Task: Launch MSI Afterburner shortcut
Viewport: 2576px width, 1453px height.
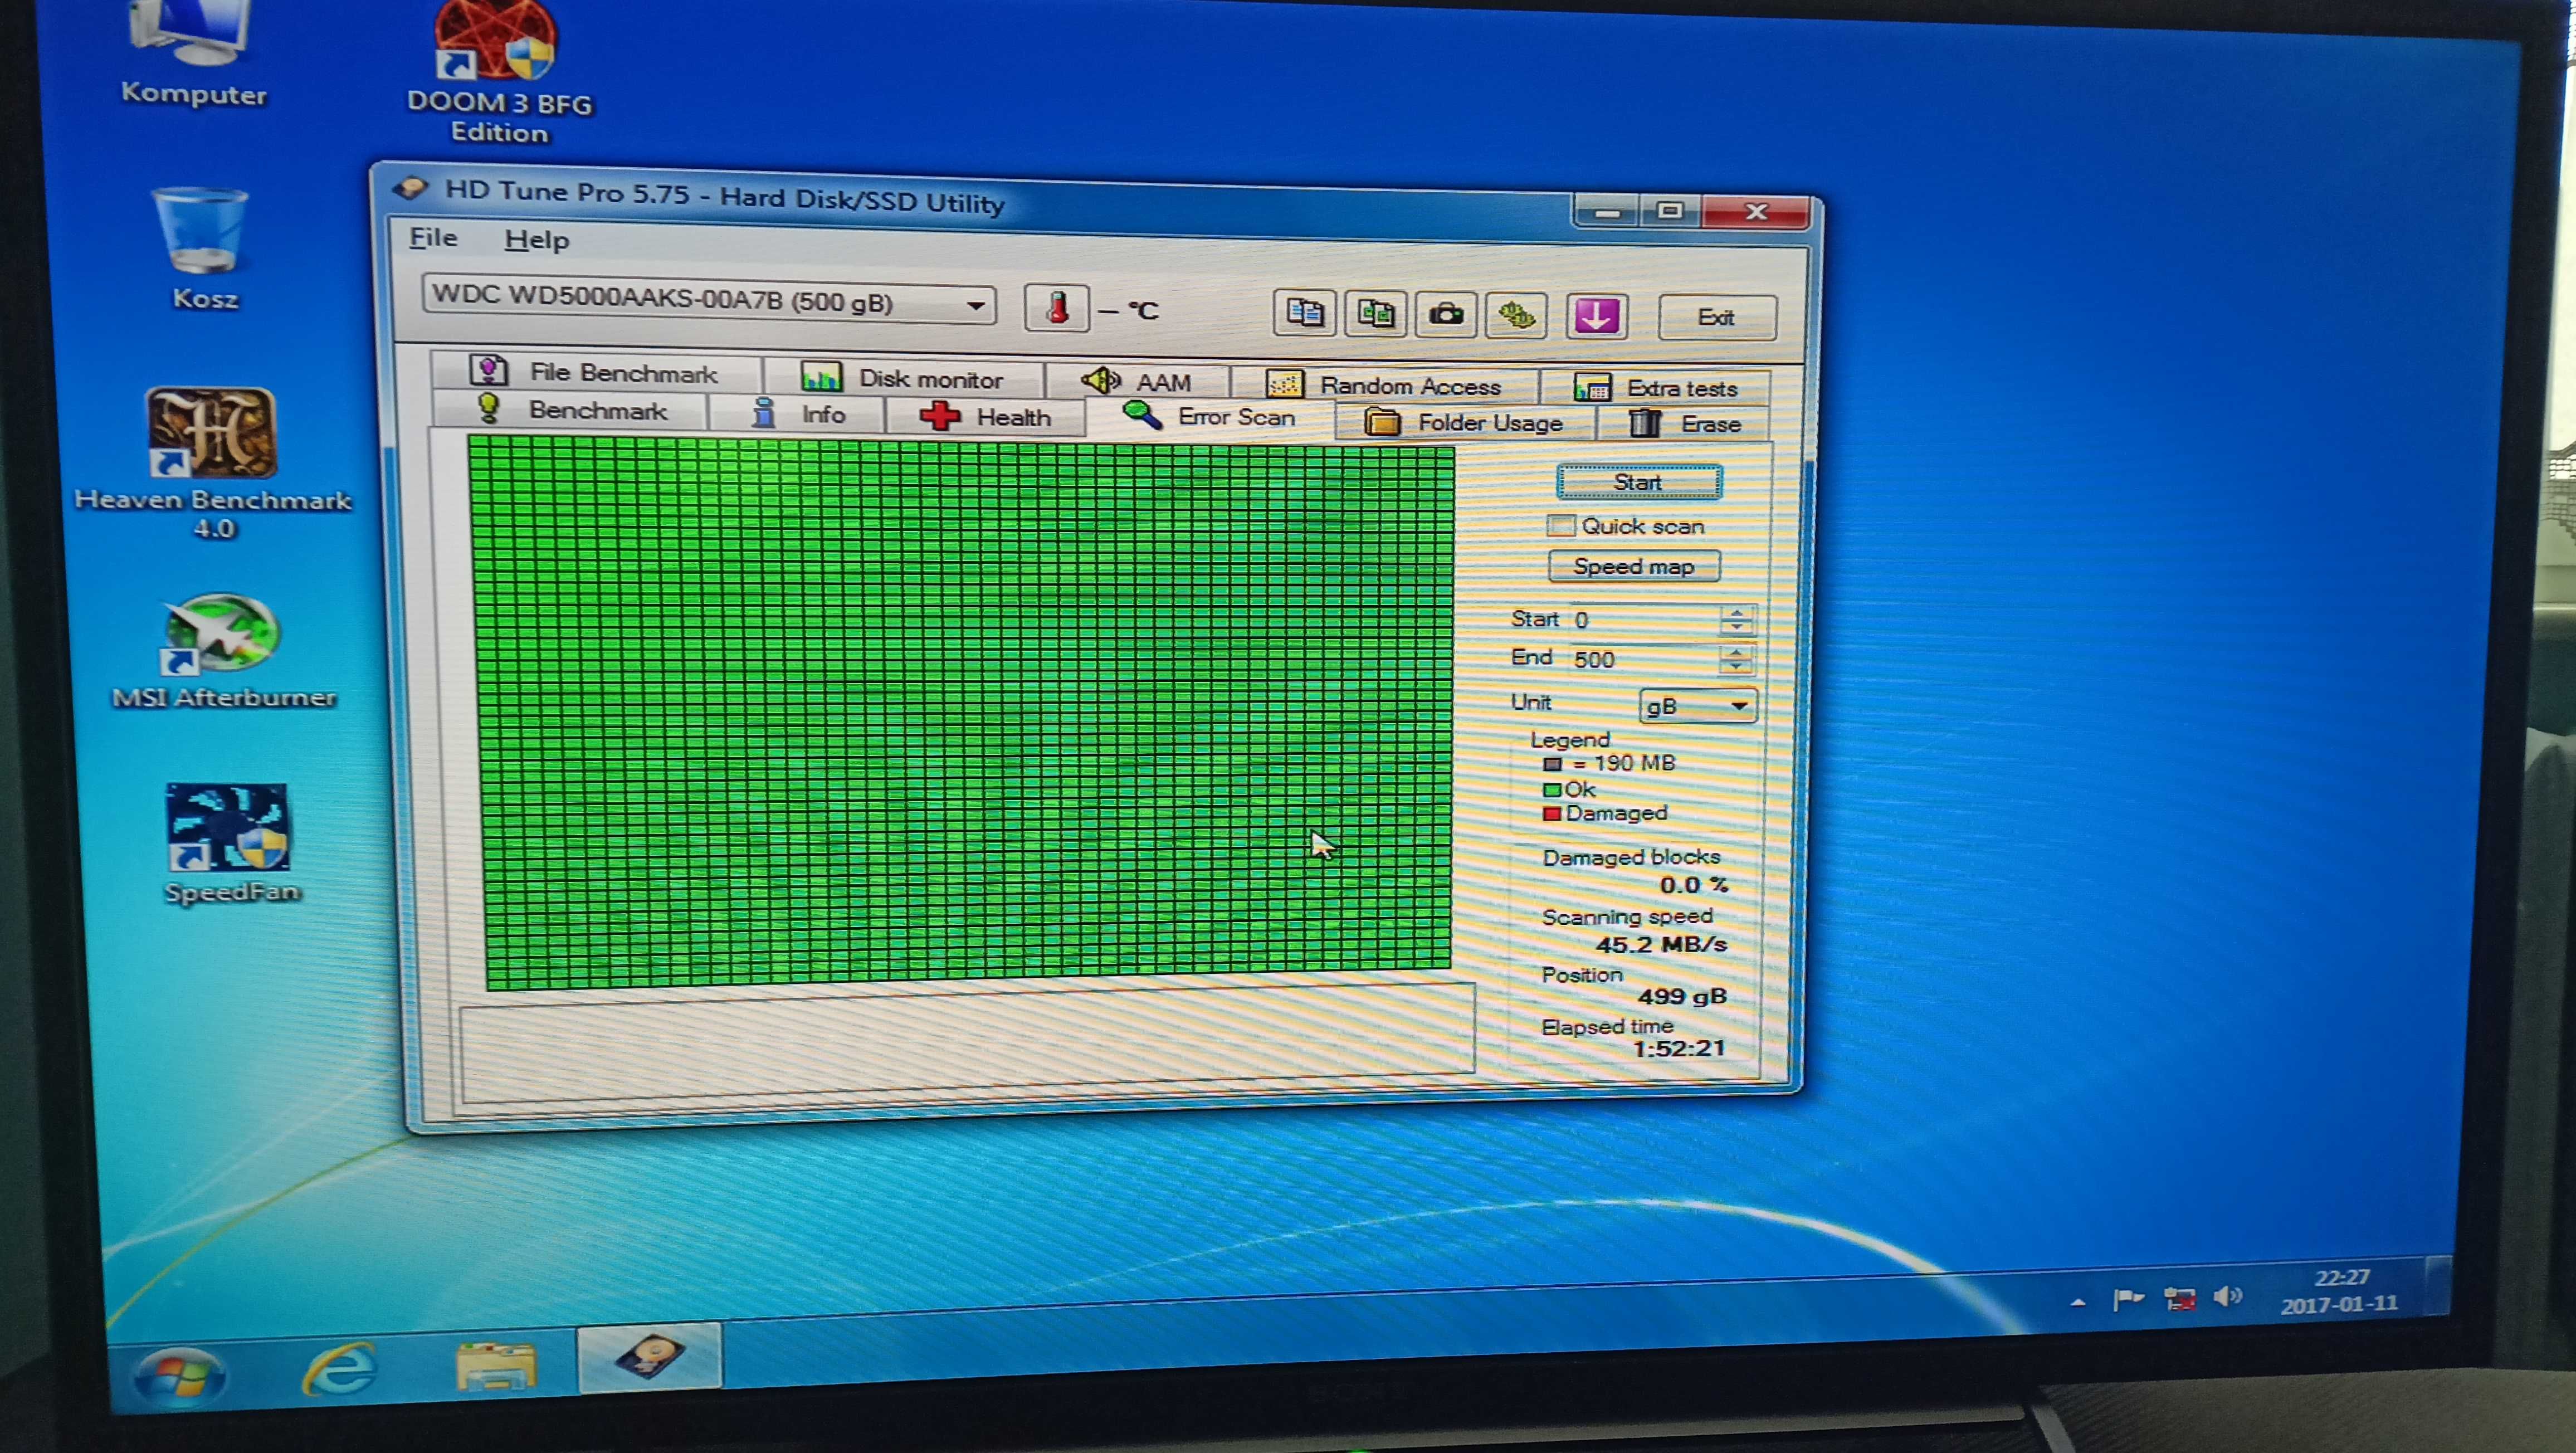Action: [224, 652]
